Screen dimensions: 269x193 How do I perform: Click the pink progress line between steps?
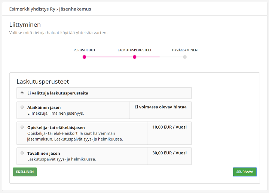tap(109, 57)
